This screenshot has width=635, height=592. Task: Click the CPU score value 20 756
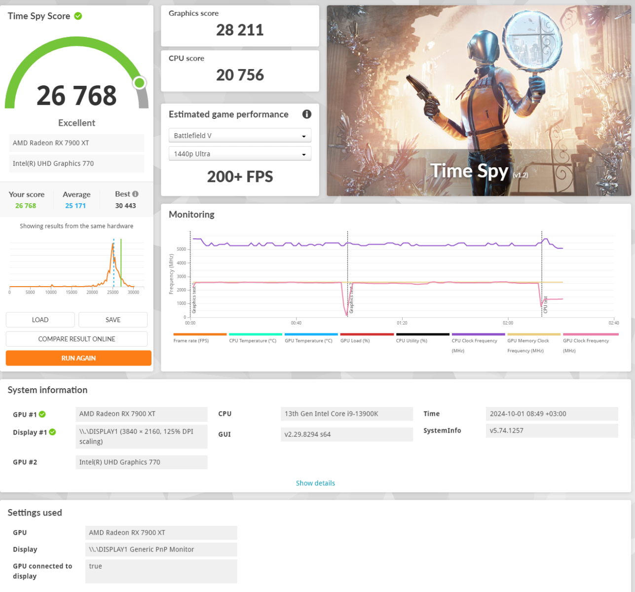[240, 75]
